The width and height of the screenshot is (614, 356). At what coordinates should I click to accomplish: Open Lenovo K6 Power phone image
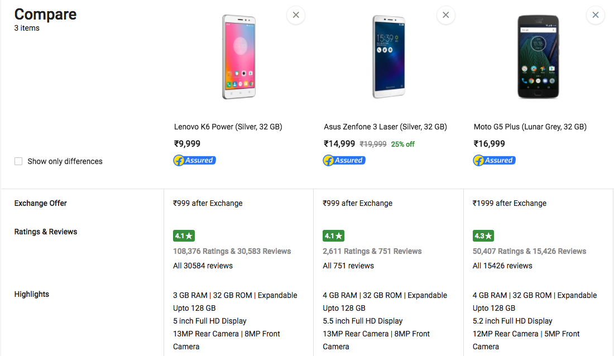[x=239, y=57]
